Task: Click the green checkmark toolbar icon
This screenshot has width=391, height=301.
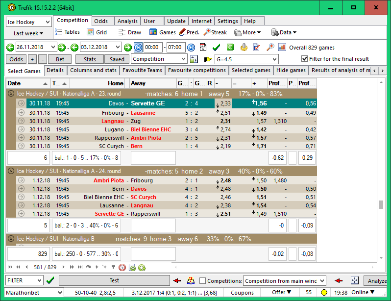Action: 216,47
